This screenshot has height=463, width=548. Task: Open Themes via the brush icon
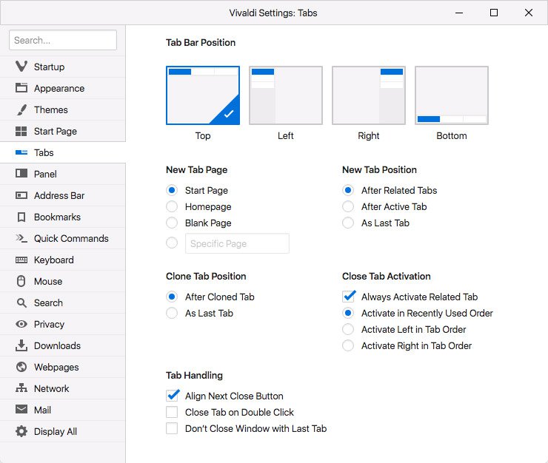21,109
